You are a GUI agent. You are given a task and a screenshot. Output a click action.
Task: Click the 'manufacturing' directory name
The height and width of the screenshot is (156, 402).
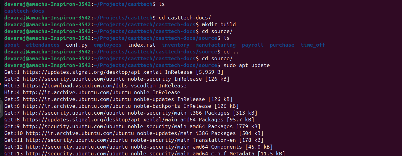click(x=216, y=45)
